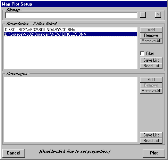Select the CO.BNA boundary file line
The width and height of the screenshot is (168, 160).
[x=71, y=30]
